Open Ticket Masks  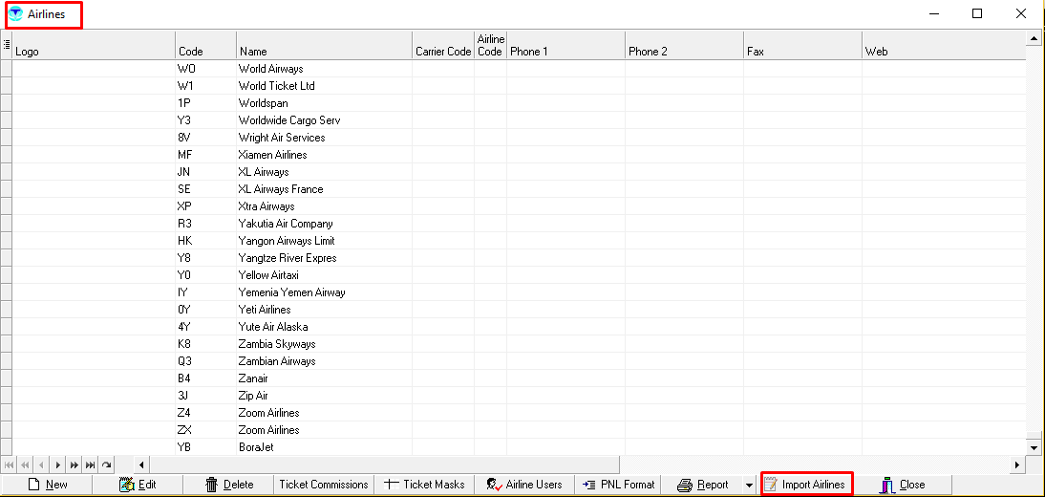pos(424,485)
